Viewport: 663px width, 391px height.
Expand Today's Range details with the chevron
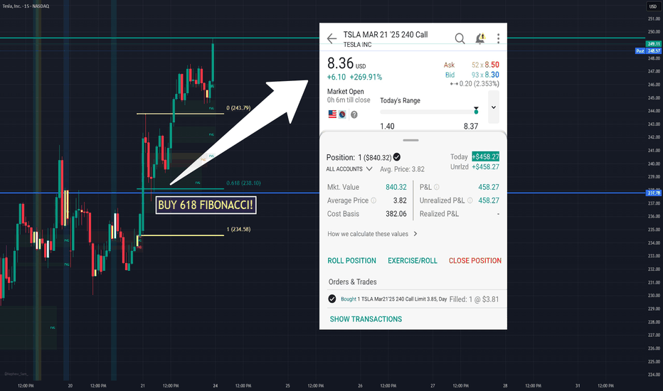[x=494, y=107]
